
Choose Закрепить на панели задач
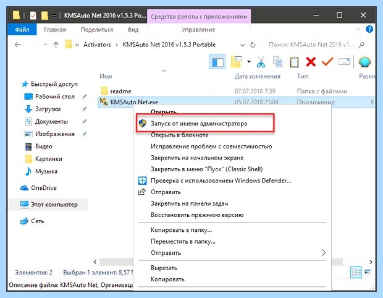[189, 203]
